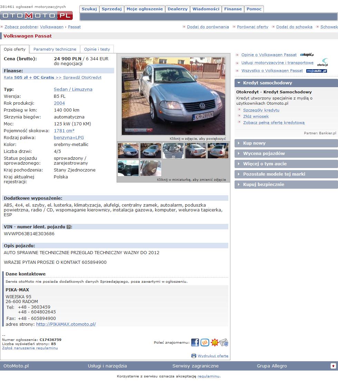
Task: Click the Volkswagen breadcrumb link
Action: click(52, 27)
